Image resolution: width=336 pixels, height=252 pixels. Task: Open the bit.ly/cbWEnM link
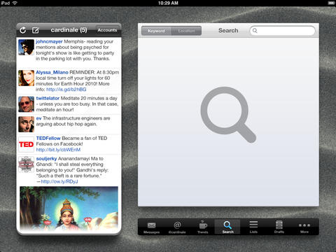click(x=58, y=150)
